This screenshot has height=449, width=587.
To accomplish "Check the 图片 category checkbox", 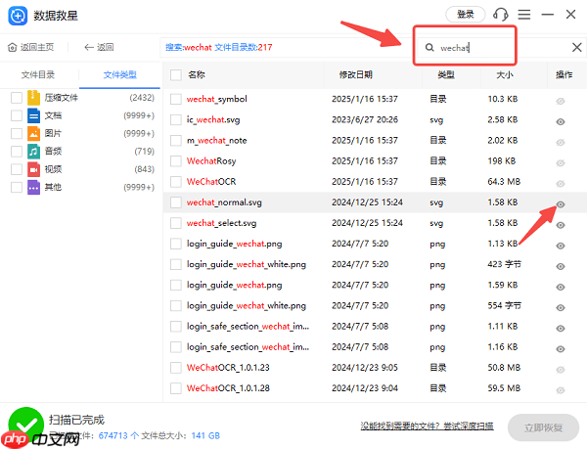I will 17,133.
